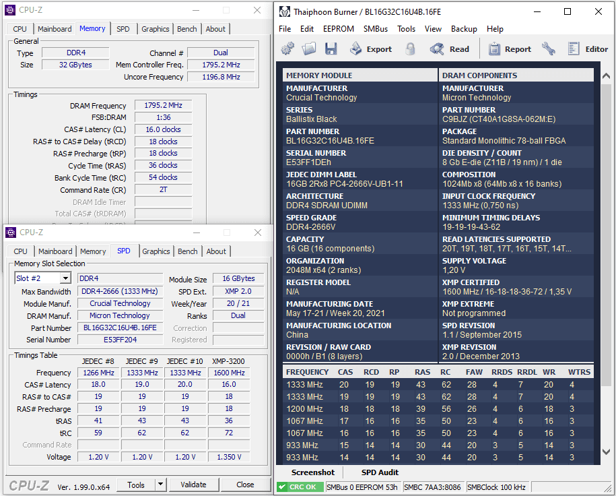Click the SMBus 0 EEPROM 53h status entry
This screenshot has height=496, width=616.
point(362,487)
